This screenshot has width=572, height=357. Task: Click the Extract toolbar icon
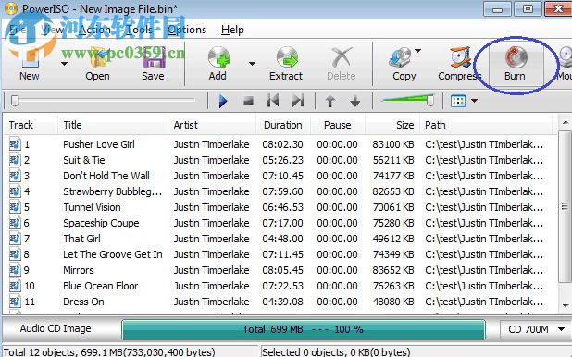[x=287, y=58]
